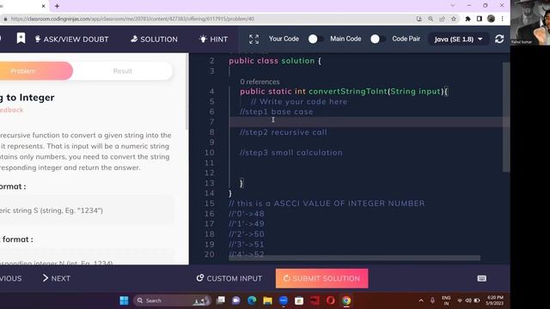Bookmark this page with the star icon

[x=454, y=19]
